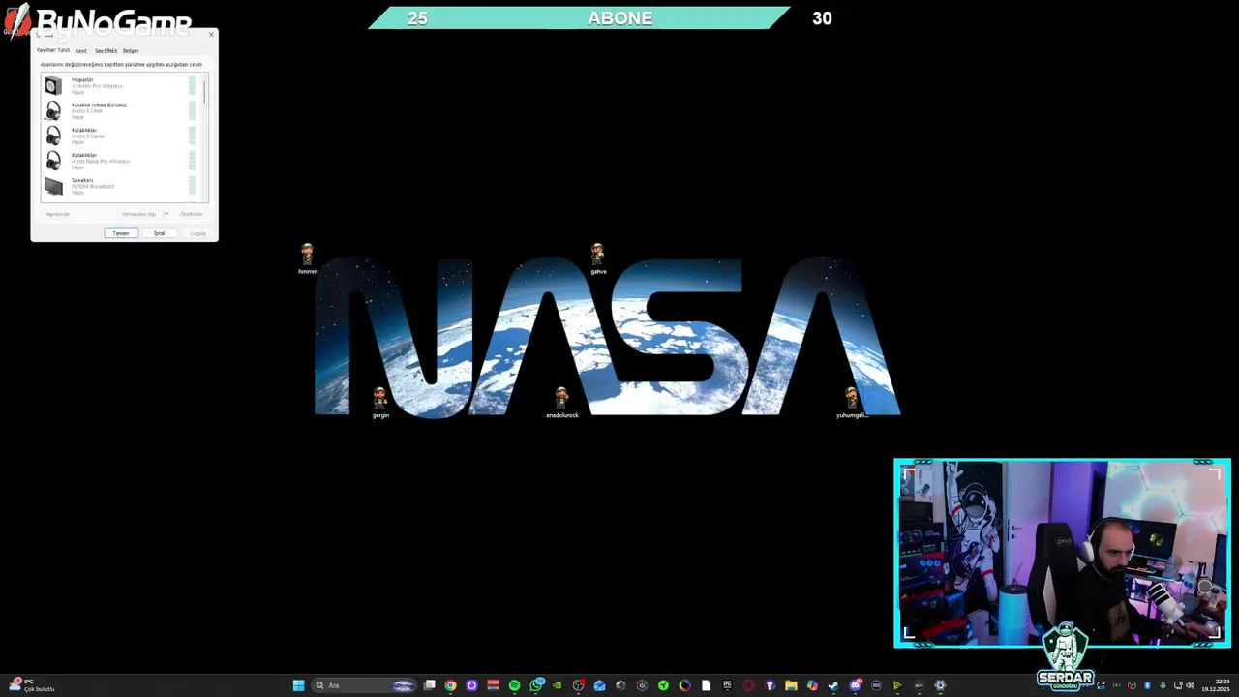1239x697 pixels.
Task: Click the Yapılandır button
Action: [58, 214]
